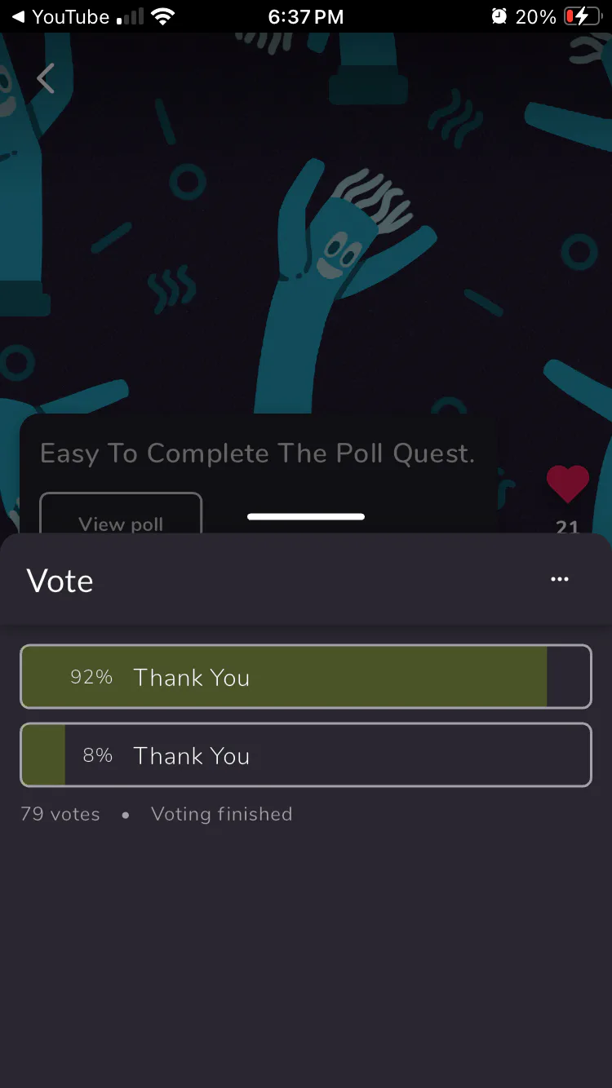Tap the 21 likes count
This screenshot has width=612, height=1088.
(x=567, y=527)
